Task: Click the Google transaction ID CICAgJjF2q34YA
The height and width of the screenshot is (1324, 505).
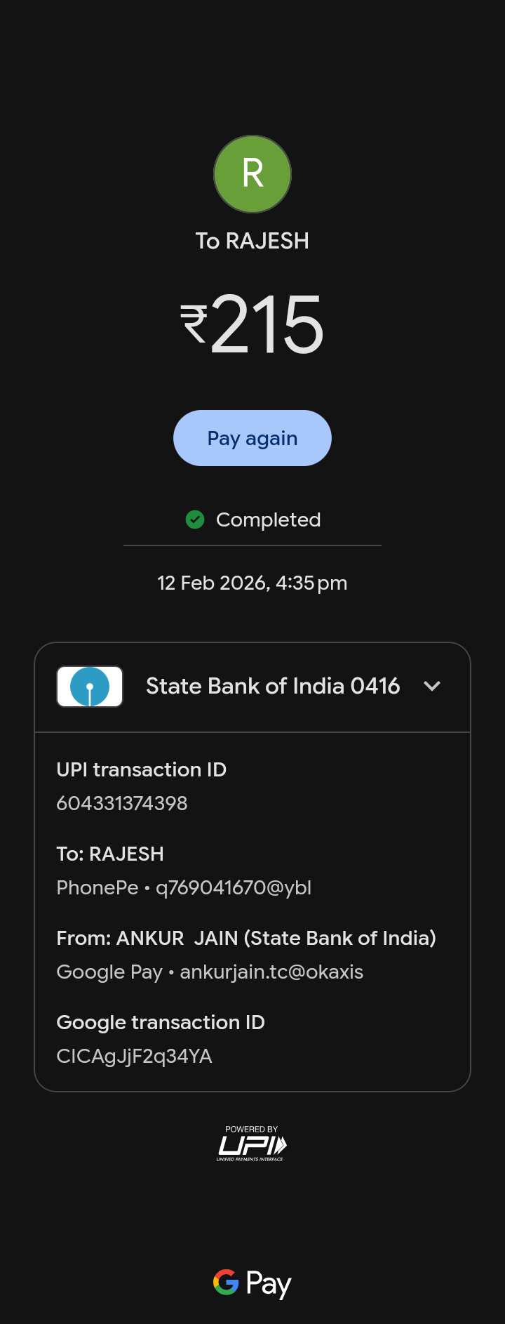Action: (134, 1056)
